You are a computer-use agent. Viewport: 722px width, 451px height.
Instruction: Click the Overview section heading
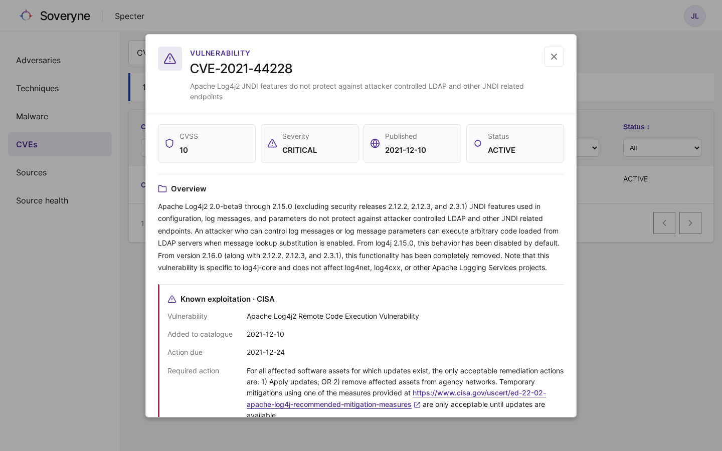189,189
